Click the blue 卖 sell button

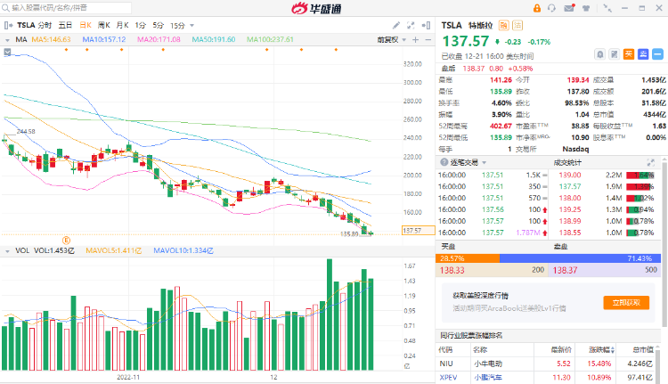[643, 54]
